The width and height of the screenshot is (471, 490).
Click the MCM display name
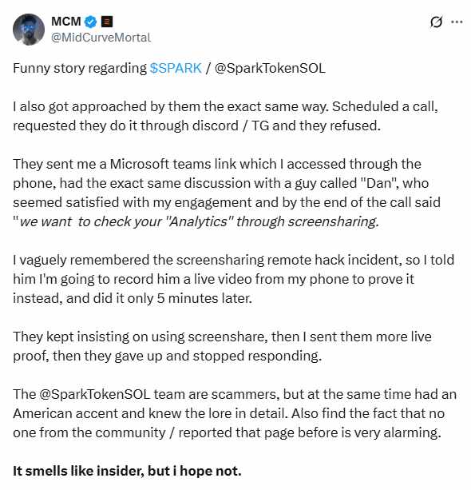click(65, 22)
